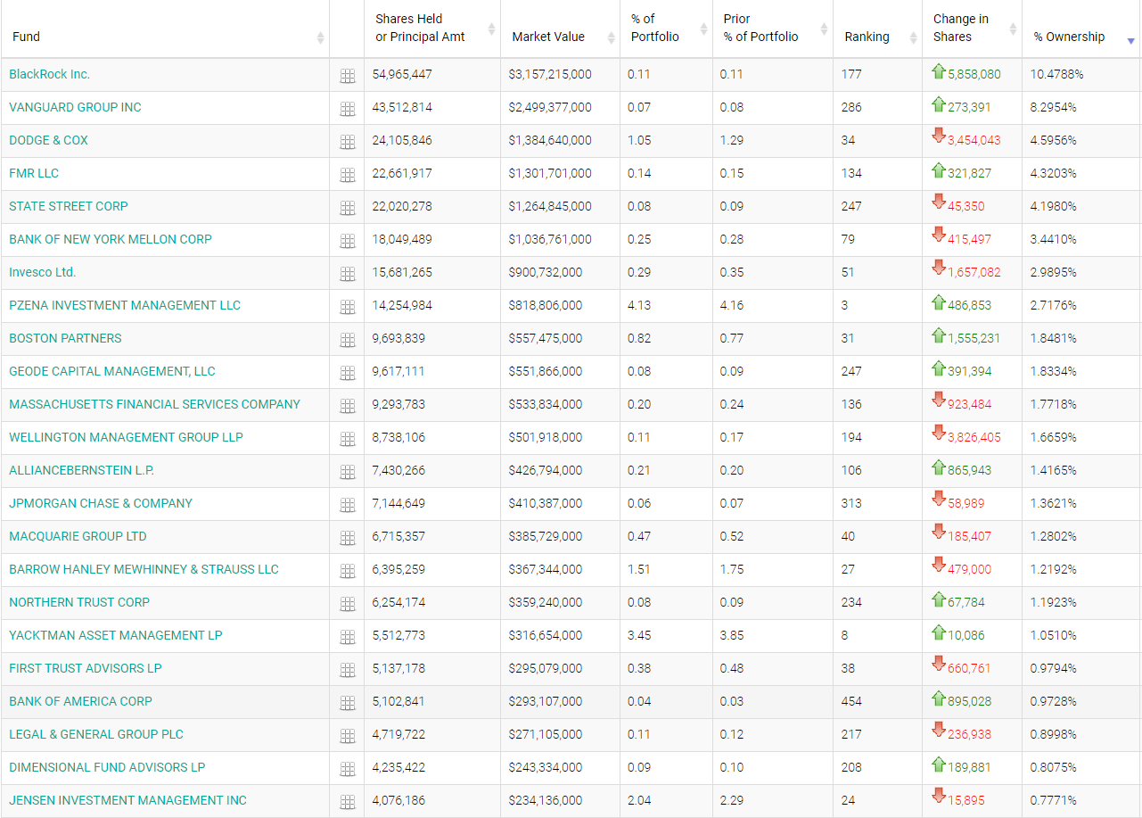Click grid icon beside DODGE & COX
The image size is (1142, 818).
(348, 142)
